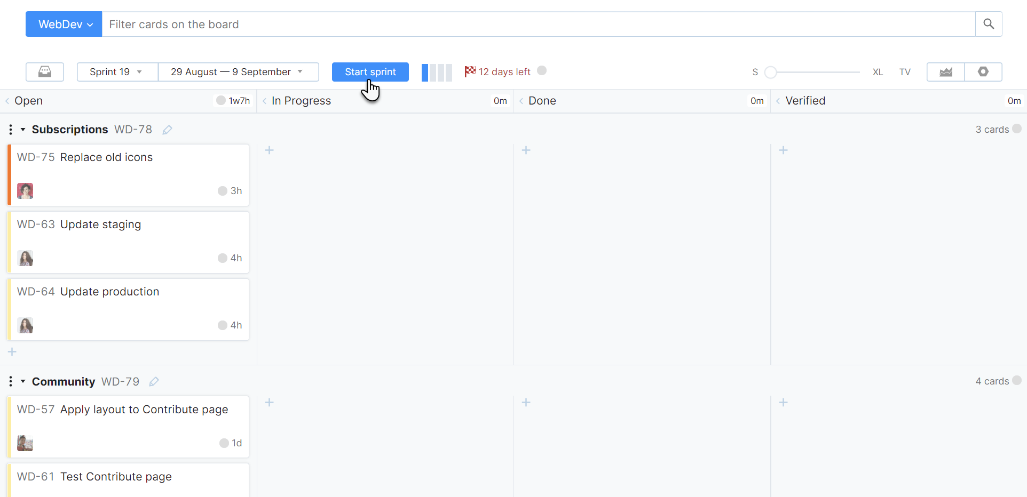Collapse the Verified column
The image size is (1027, 497).
click(778, 101)
